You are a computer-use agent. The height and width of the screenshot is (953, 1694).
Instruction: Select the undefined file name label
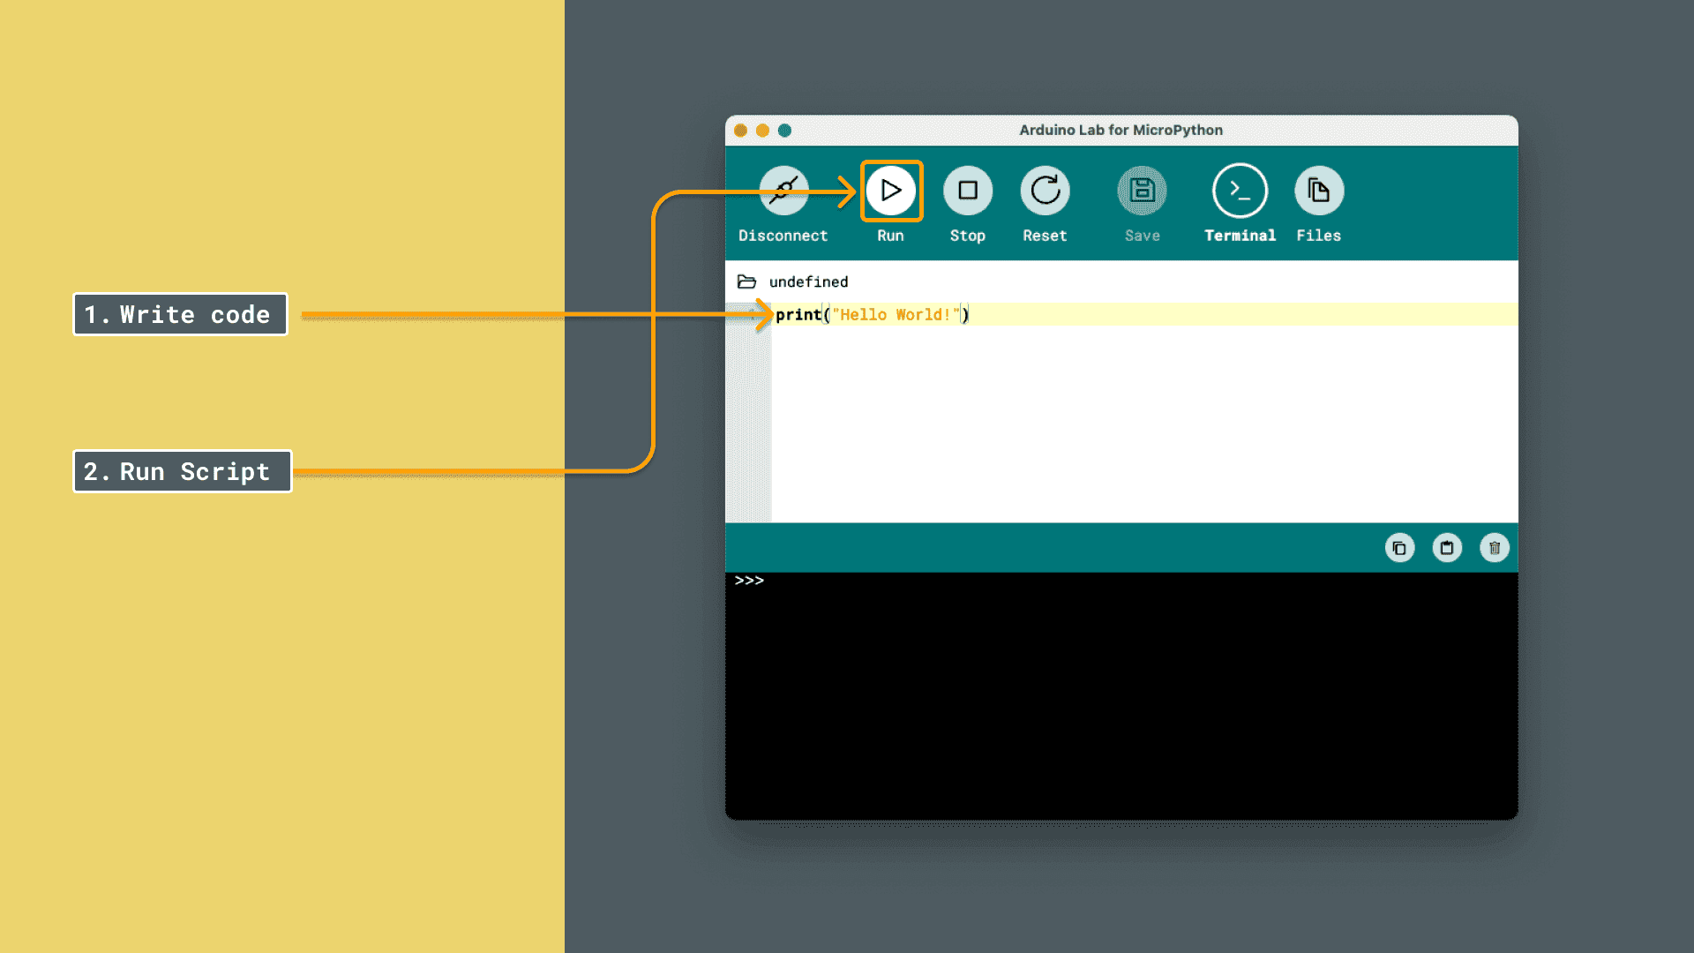pos(808,281)
